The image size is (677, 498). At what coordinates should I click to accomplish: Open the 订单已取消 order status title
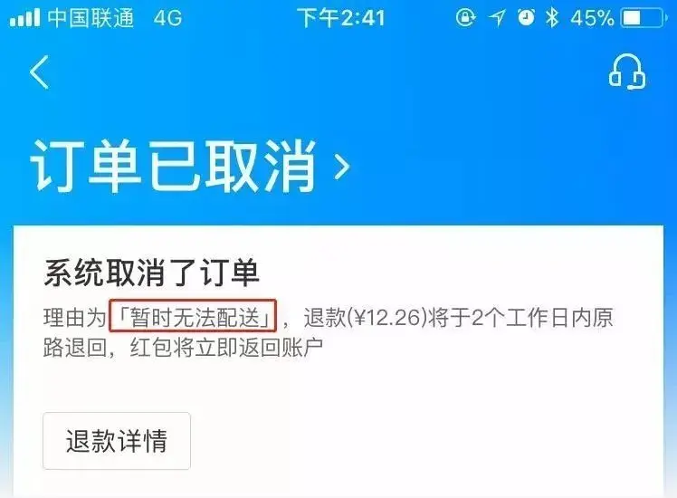173,167
